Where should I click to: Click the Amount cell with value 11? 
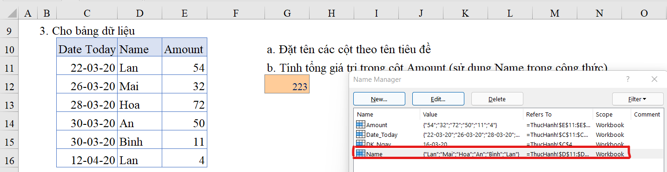click(185, 141)
